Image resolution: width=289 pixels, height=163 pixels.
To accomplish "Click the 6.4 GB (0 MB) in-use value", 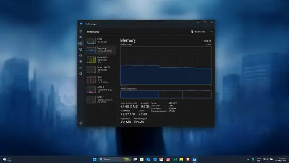I will click(129, 106).
